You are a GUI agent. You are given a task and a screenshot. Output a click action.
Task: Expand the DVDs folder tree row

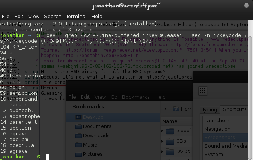pyautogui.click(x=162, y=151)
